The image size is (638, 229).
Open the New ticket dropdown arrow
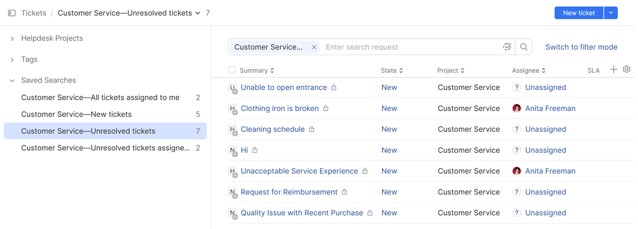[x=611, y=13]
